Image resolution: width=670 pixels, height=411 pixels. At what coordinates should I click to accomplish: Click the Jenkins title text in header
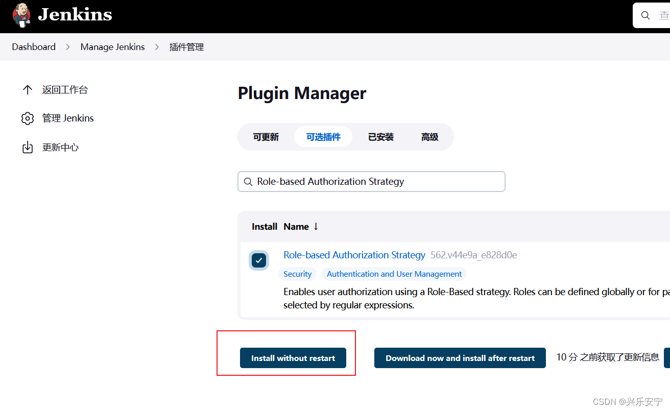75,15
